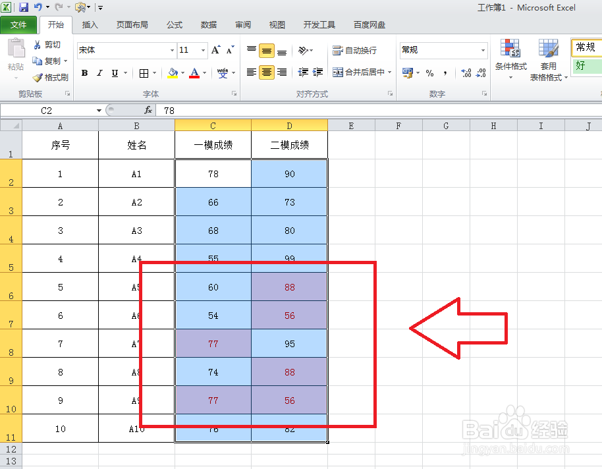Toggle italic formatting
This screenshot has height=469, width=602.
pos(100,72)
